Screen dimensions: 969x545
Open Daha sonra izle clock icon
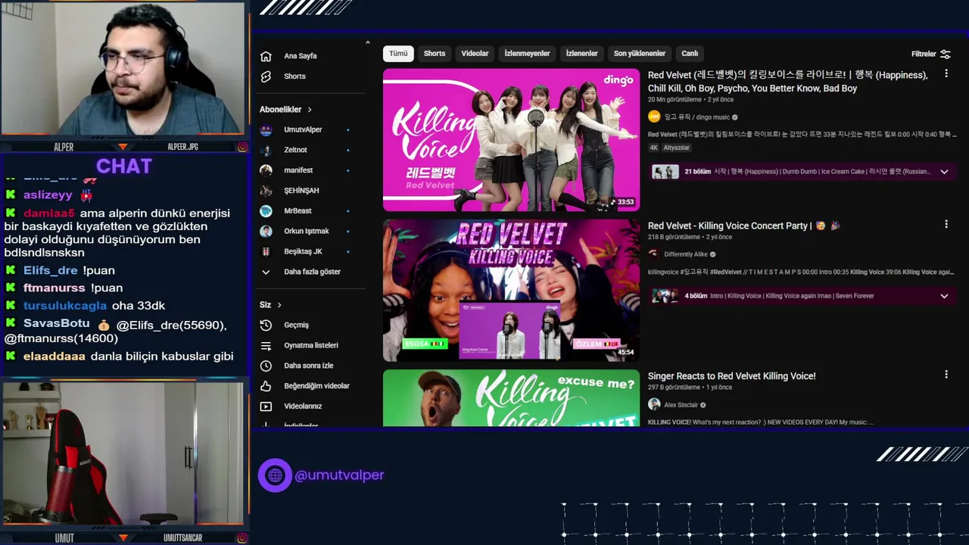pyautogui.click(x=266, y=366)
